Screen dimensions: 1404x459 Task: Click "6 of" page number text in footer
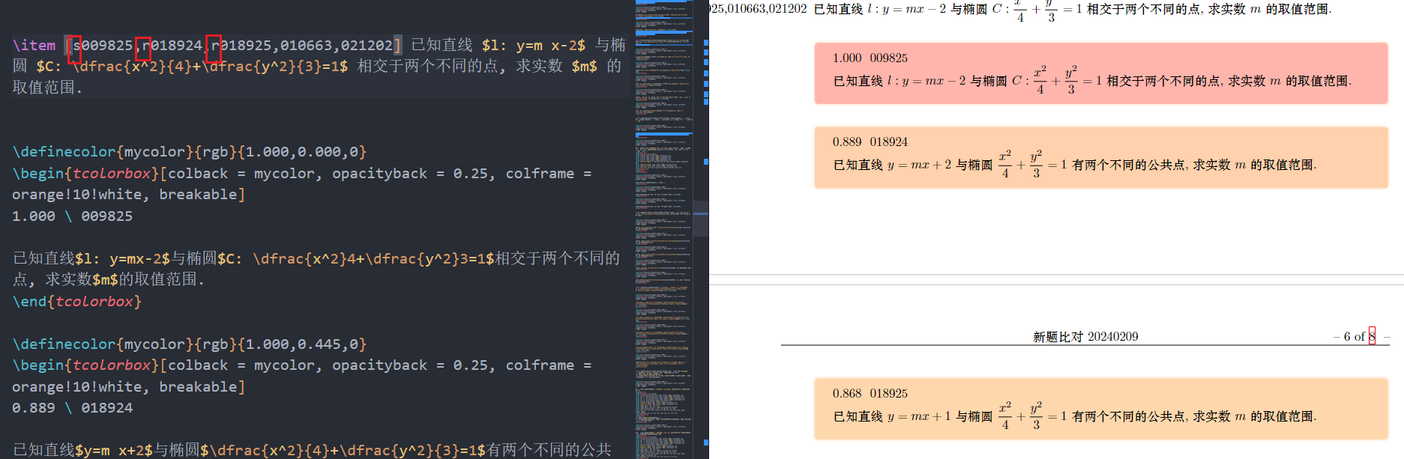point(1354,337)
